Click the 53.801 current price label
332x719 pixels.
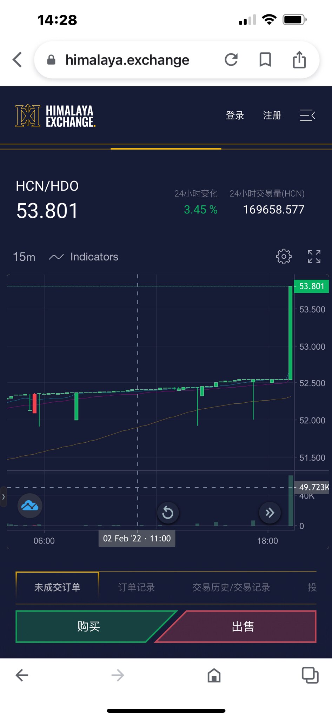(312, 286)
